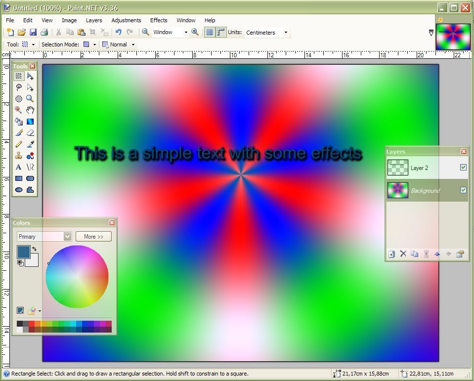Move the selected layer up
The height and width of the screenshot is (381, 474).
[437, 254]
